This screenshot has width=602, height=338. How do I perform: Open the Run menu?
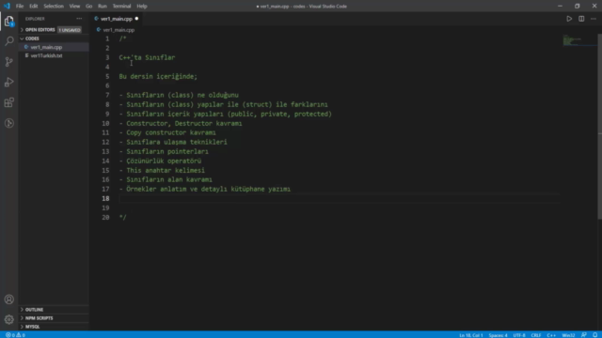(103, 7)
